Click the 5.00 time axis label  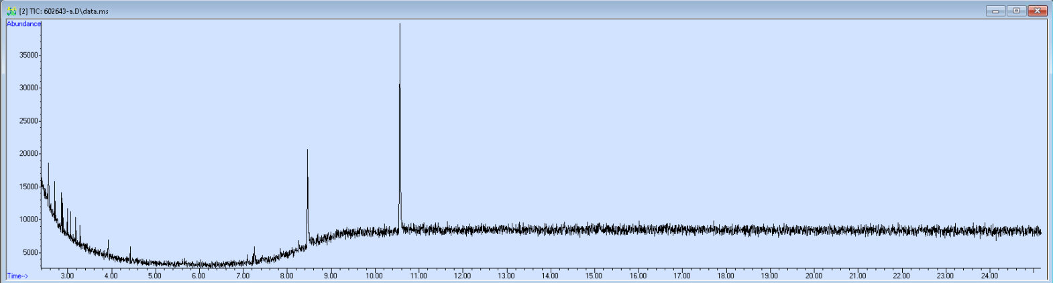pyautogui.click(x=155, y=276)
